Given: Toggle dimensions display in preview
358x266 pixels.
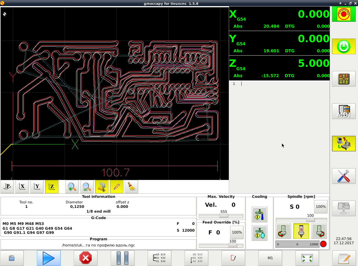Looking at the screenshot, I should pyautogui.click(x=102, y=187).
